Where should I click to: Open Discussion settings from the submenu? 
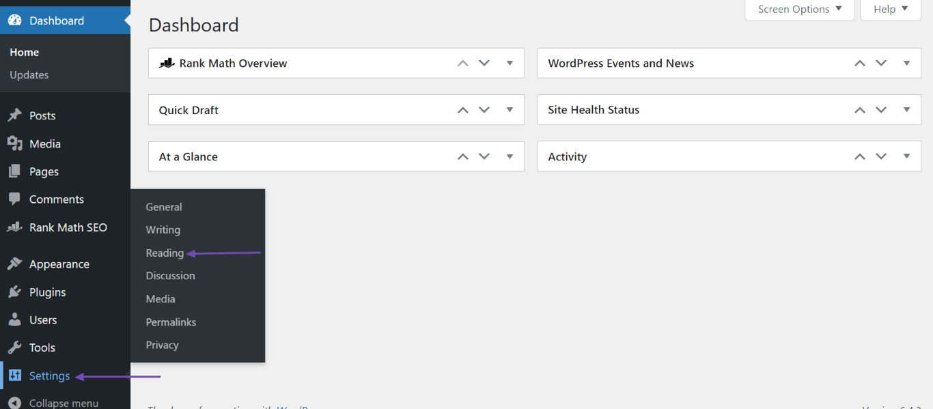171,276
